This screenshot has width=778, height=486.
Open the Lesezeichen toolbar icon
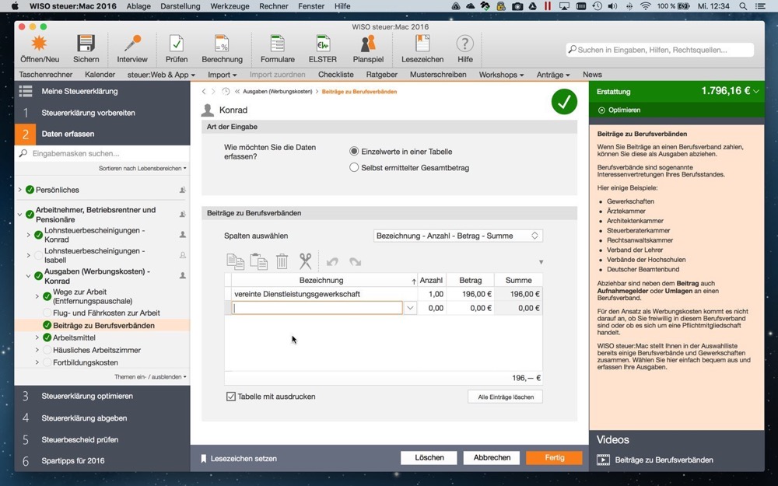(x=422, y=44)
